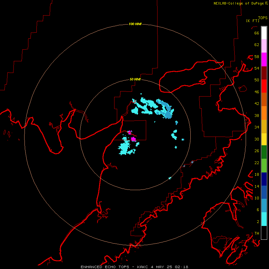Click the "2" legend value
Viewport: 269px width, 269px height.
tap(258, 222)
